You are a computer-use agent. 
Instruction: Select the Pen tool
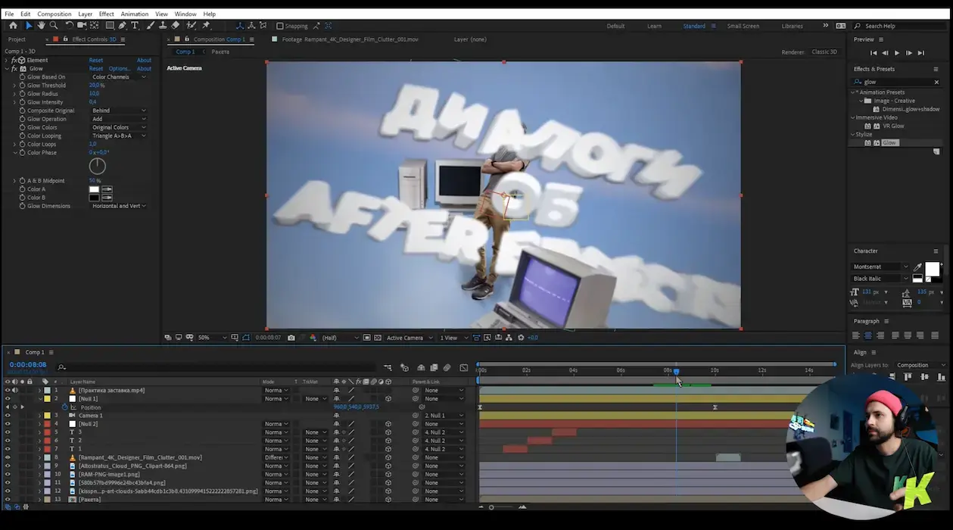click(123, 26)
